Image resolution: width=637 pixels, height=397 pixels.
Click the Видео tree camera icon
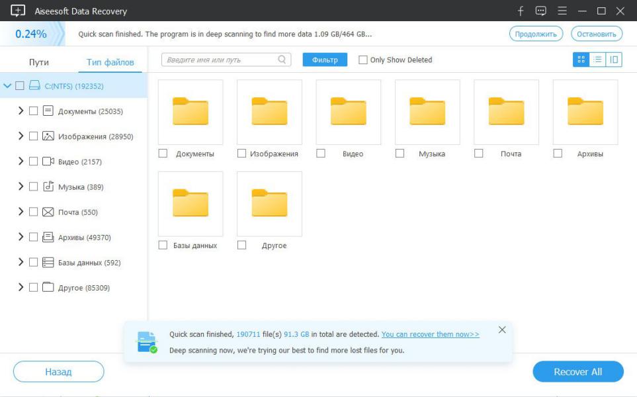48,161
